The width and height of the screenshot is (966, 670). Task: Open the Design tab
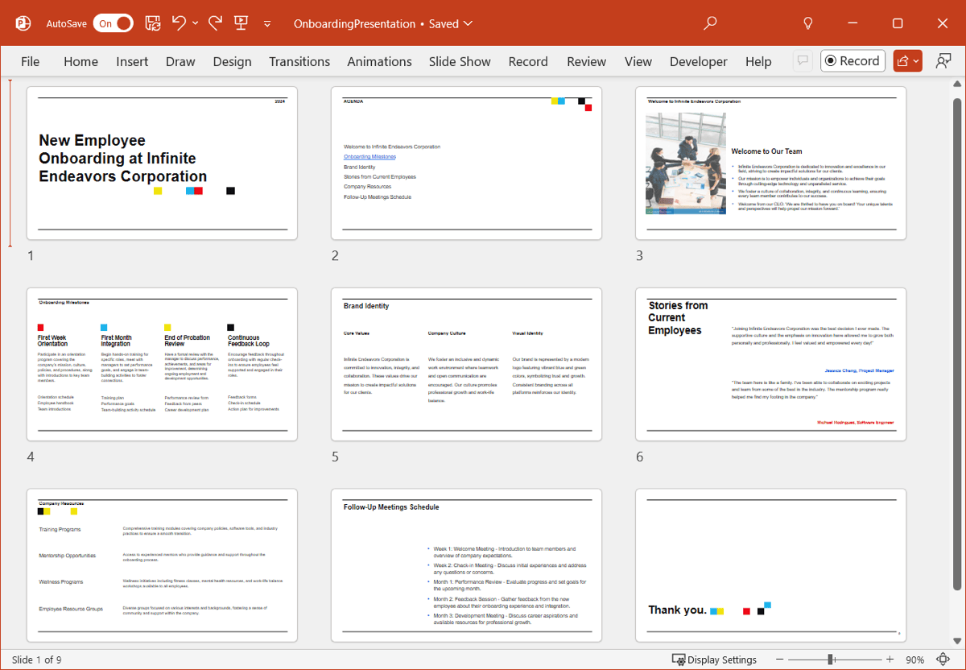tap(232, 61)
